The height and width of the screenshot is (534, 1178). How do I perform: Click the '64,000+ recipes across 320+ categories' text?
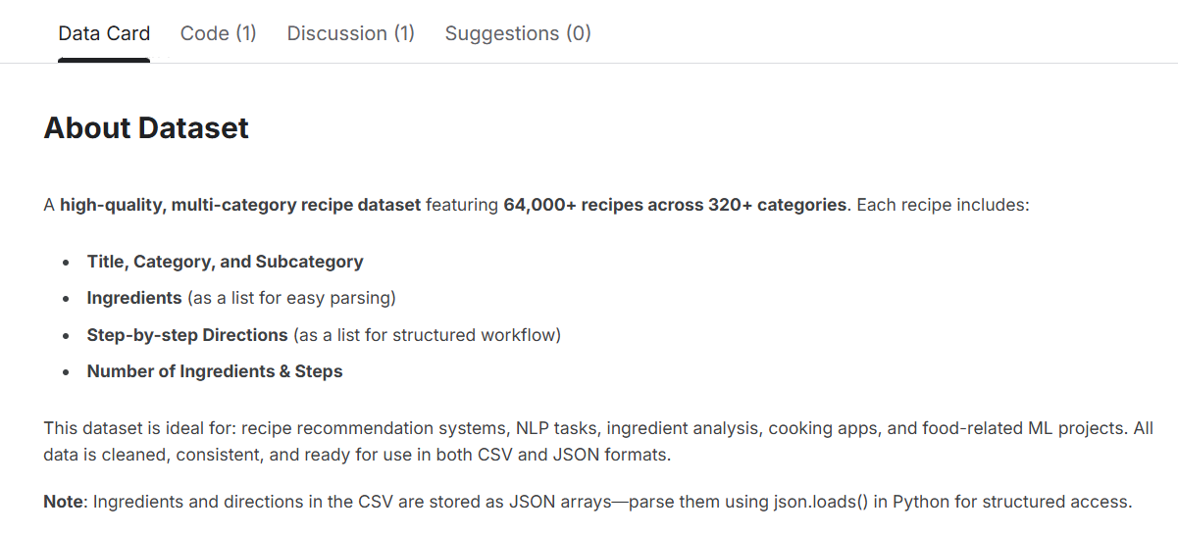pos(675,206)
